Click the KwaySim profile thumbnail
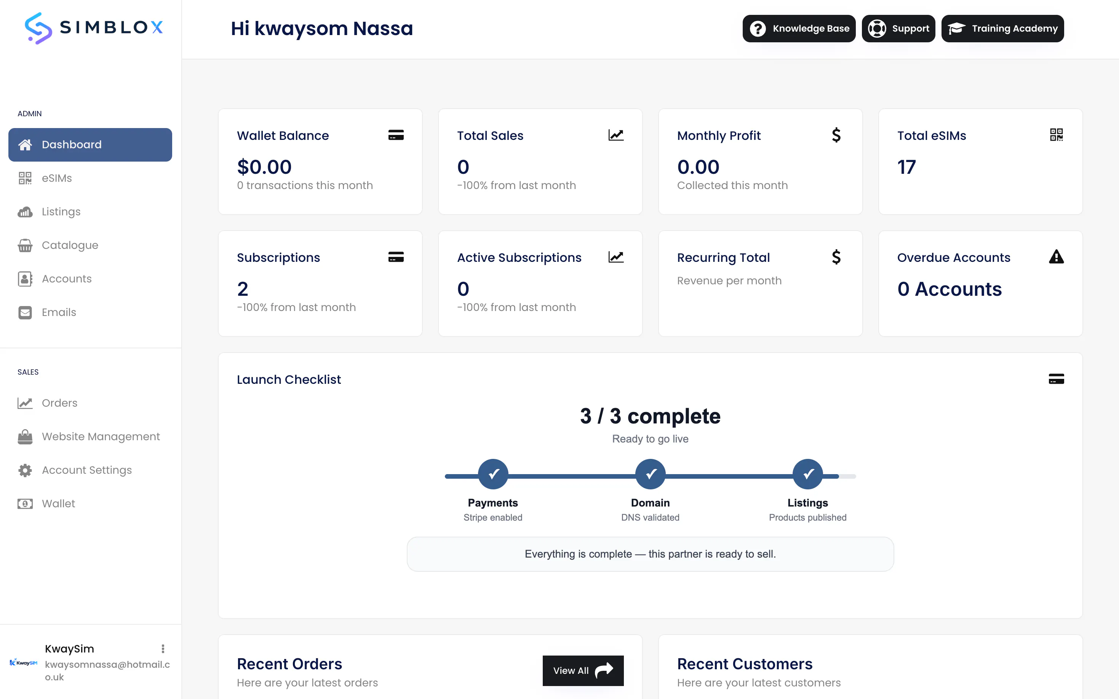 click(x=24, y=662)
